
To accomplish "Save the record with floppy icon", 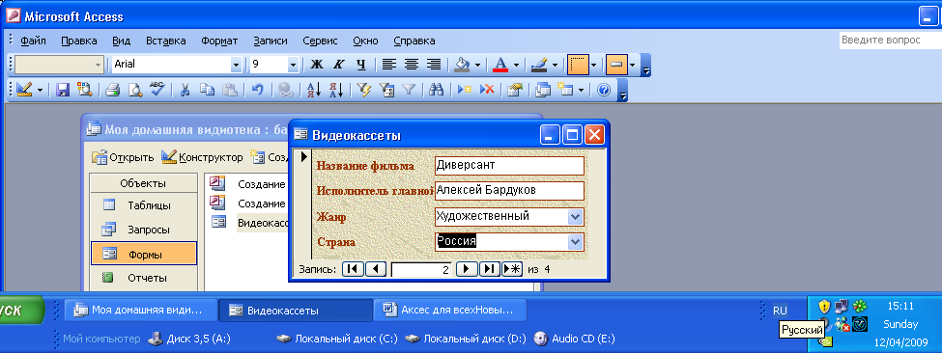I will [x=63, y=90].
